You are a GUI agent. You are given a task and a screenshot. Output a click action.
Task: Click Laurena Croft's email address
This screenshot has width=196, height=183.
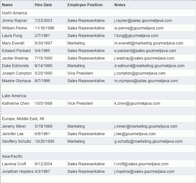141,164
